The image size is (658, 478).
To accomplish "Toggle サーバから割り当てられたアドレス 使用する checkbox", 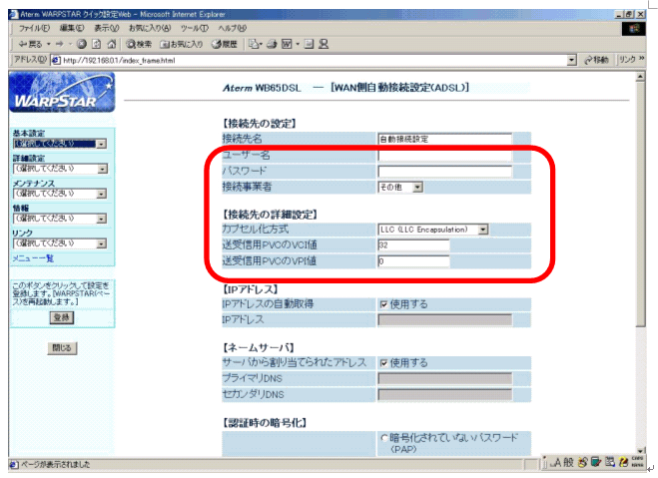I will (384, 363).
